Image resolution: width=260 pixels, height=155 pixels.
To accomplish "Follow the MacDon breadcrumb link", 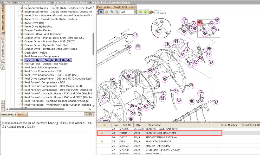I will click(9, 2).
